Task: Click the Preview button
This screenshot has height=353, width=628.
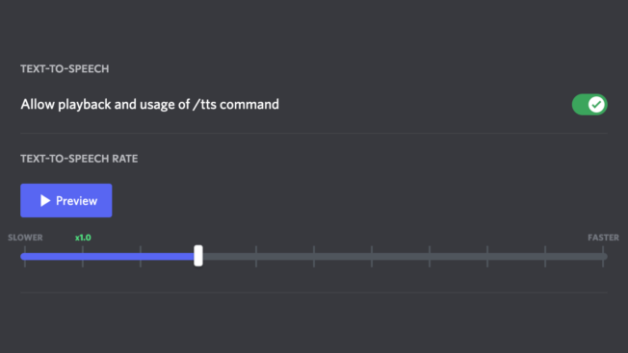Action: (66, 200)
